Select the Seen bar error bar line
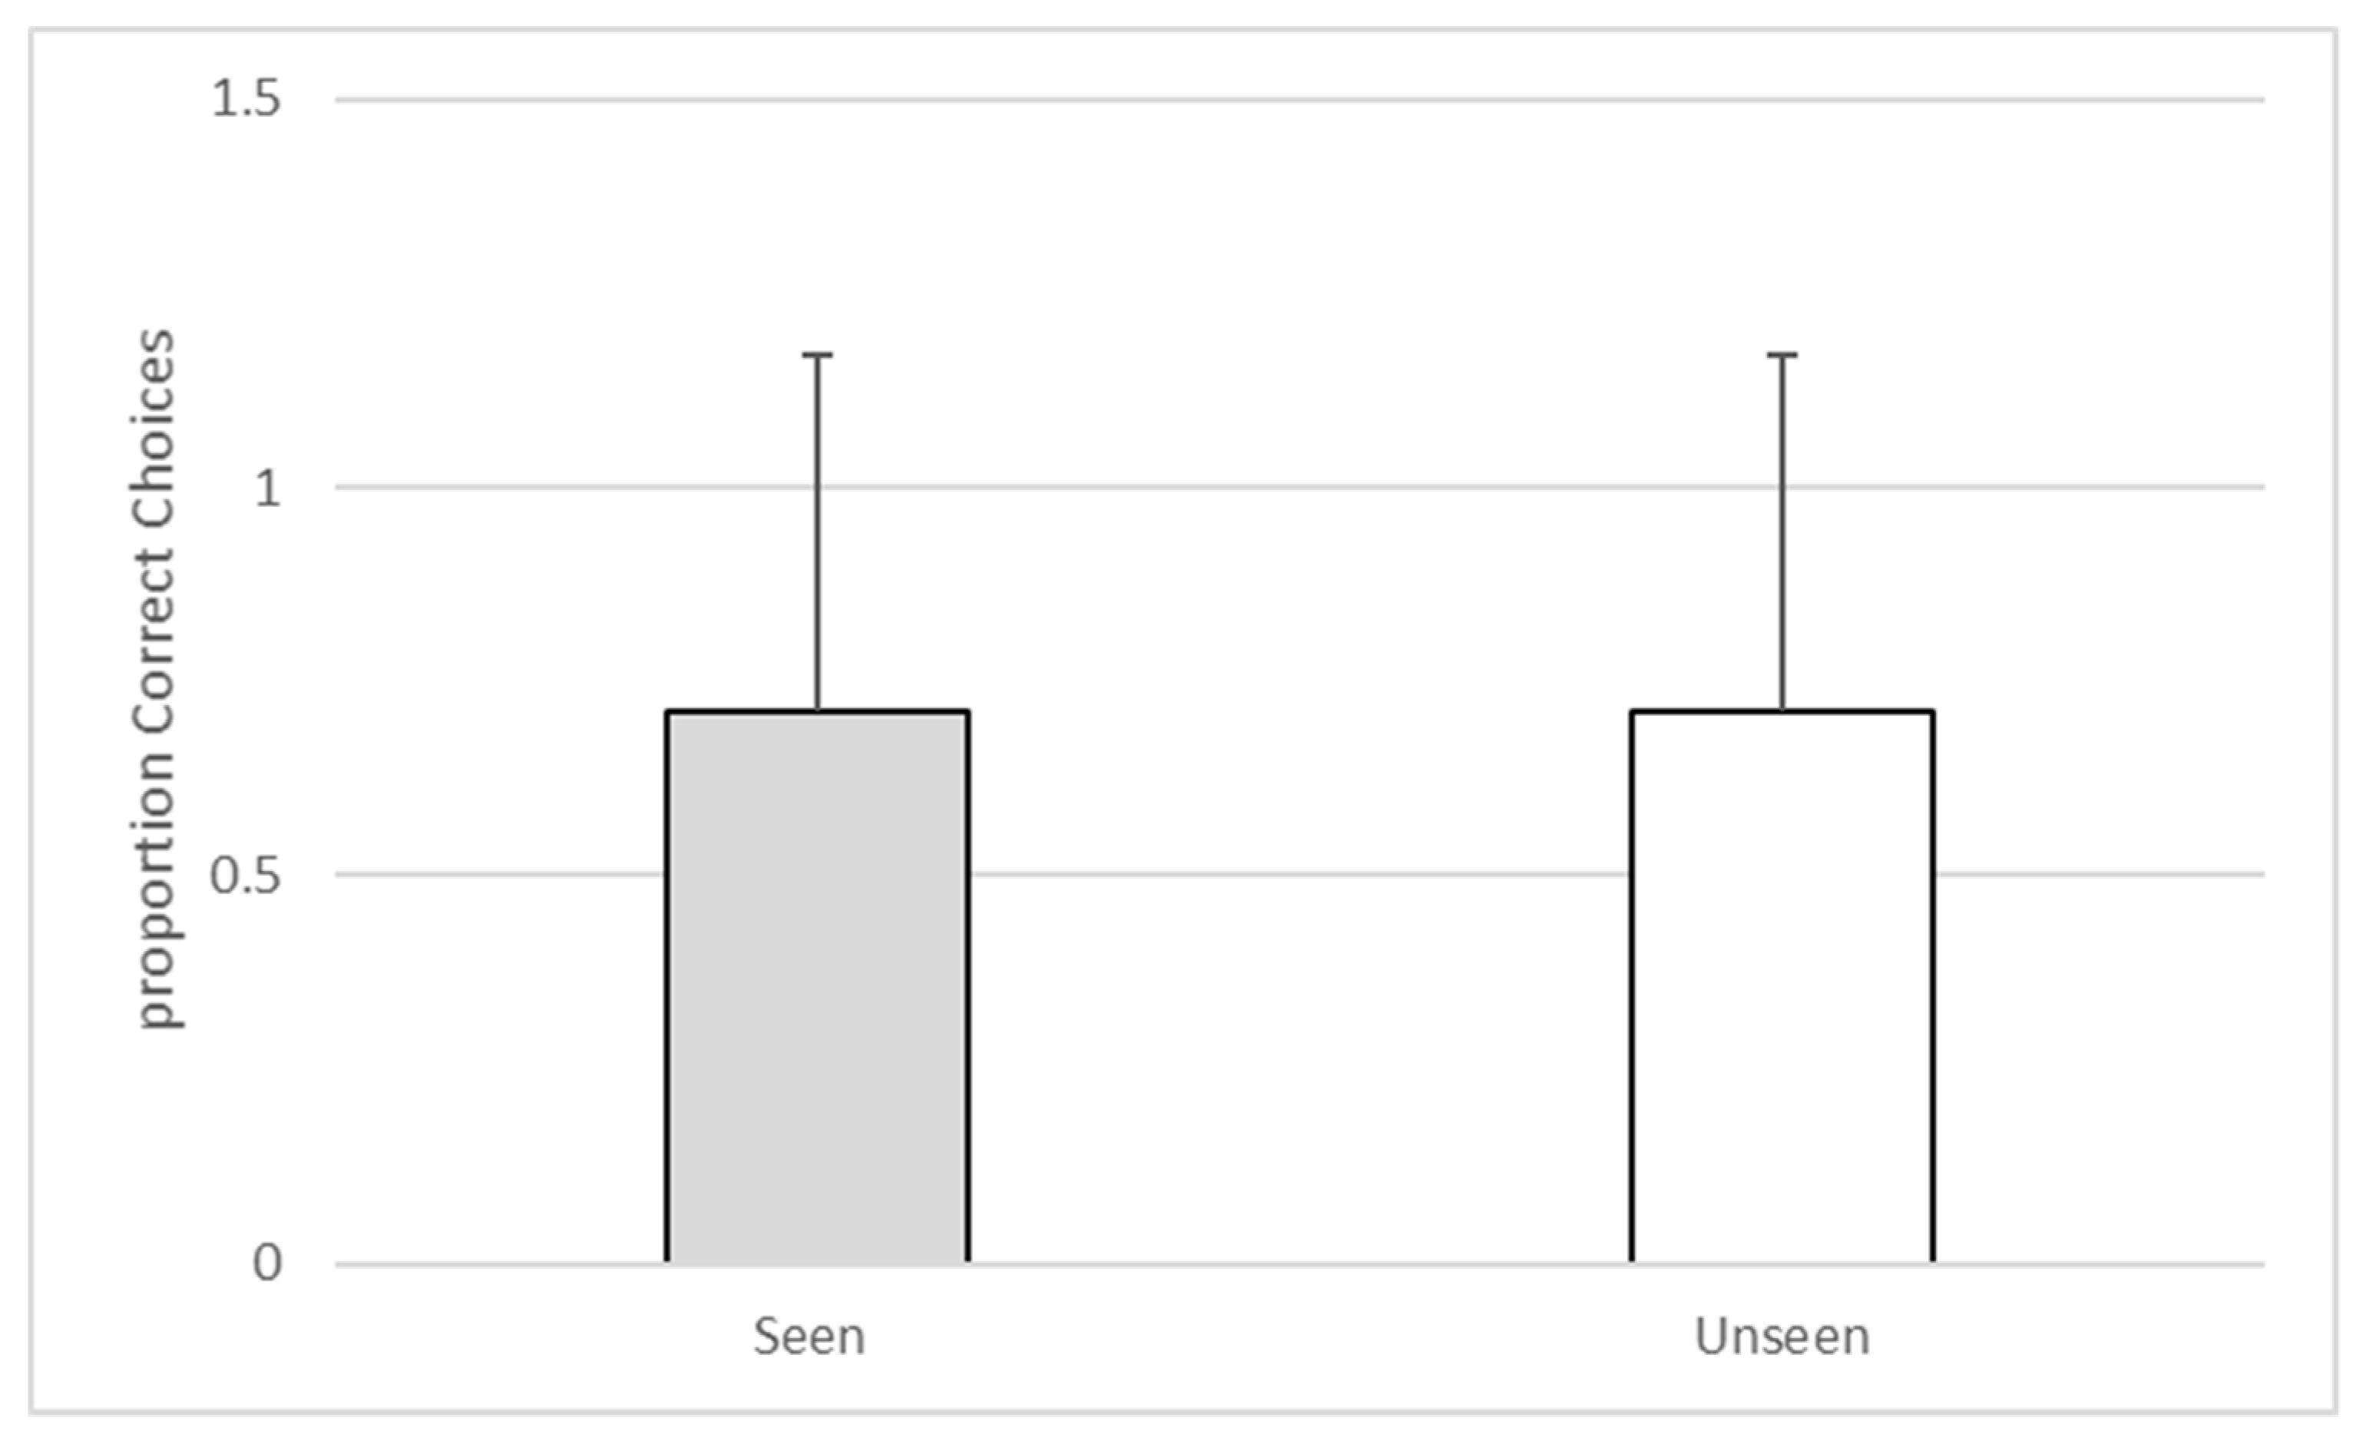The height and width of the screenshot is (1444, 2366). click(817, 538)
